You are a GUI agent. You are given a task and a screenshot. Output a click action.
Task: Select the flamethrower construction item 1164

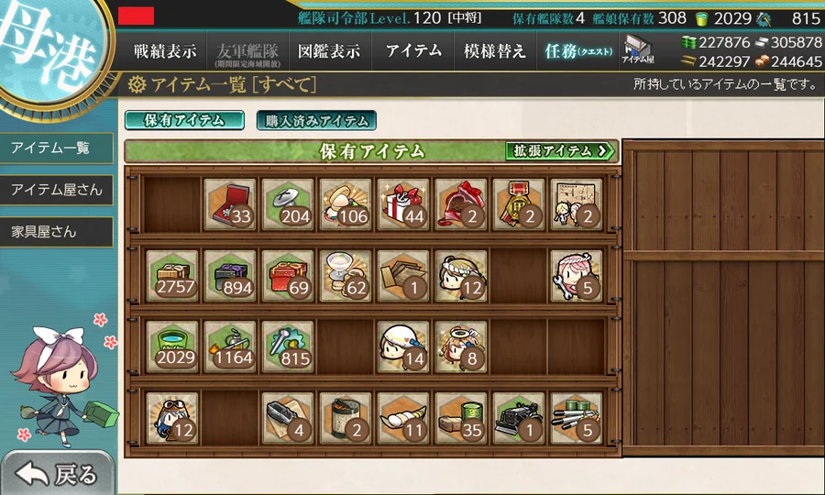click(230, 346)
